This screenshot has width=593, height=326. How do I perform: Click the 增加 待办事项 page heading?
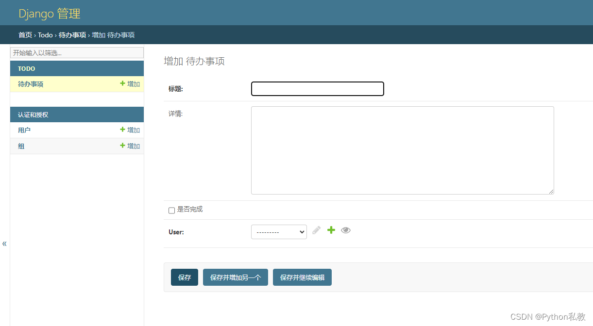point(194,61)
